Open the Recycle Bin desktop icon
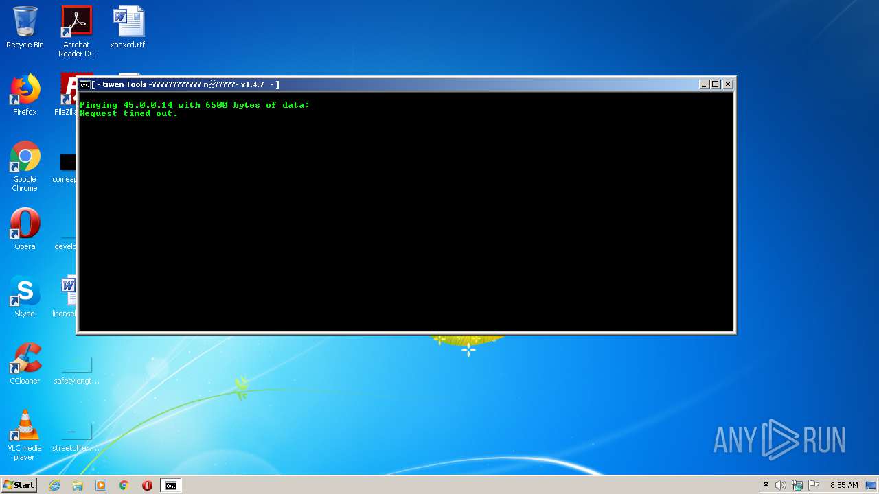The width and height of the screenshot is (879, 494). click(x=25, y=27)
